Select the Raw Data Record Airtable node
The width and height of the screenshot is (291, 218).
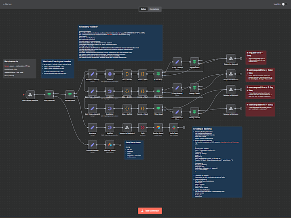110,145
